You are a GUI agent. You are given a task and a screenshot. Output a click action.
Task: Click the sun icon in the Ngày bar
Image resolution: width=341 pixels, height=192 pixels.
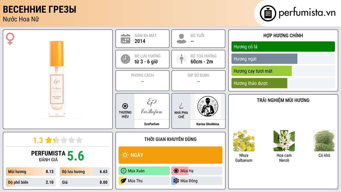[125, 155]
